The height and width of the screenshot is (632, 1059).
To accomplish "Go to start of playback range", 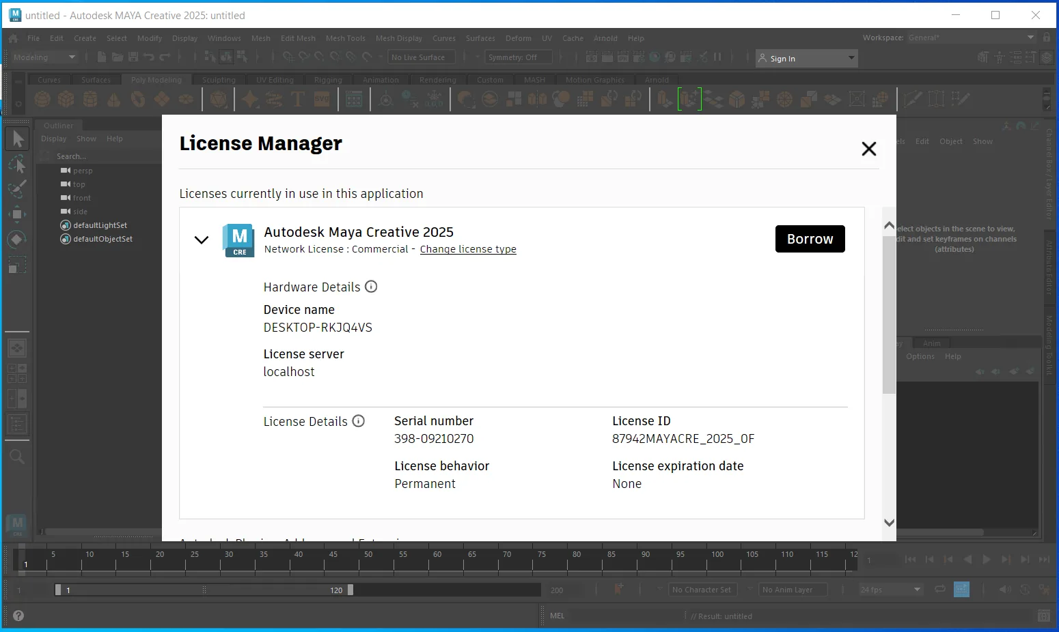I will tap(910, 559).
